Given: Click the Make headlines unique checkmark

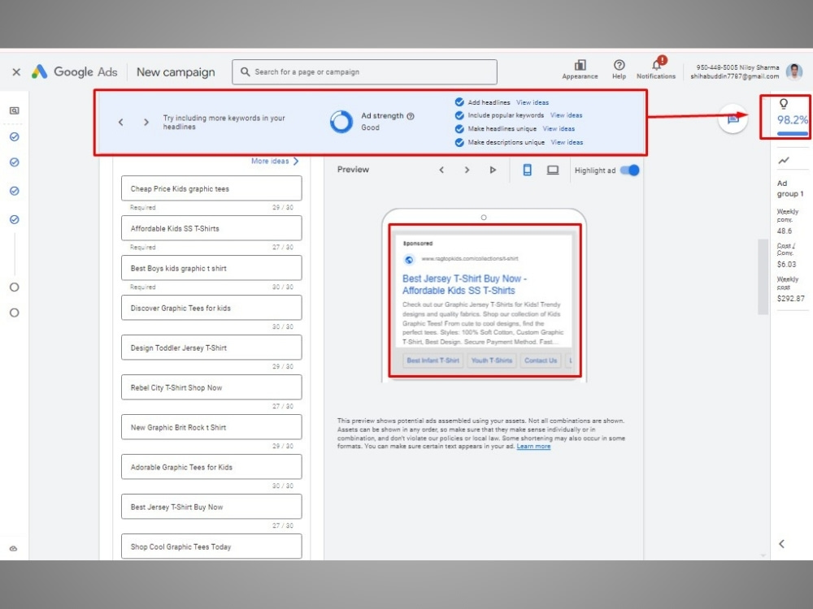Looking at the screenshot, I should [459, 129].
